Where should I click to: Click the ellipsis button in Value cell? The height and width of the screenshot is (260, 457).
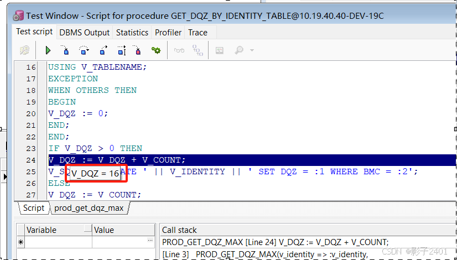150,241
